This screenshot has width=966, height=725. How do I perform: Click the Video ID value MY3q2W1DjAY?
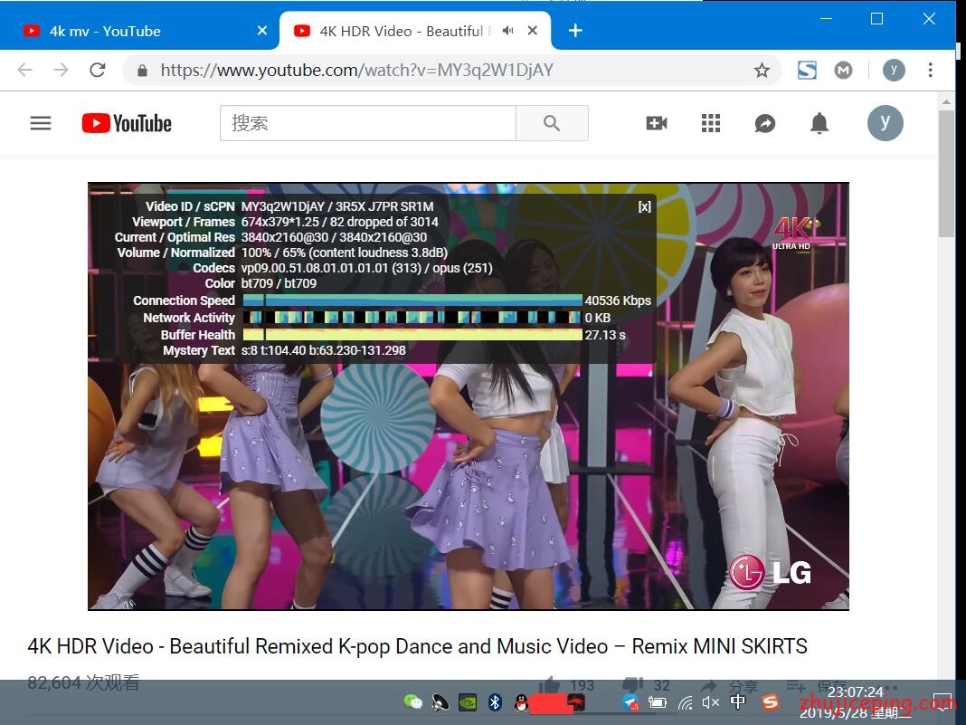coord(283,206)
